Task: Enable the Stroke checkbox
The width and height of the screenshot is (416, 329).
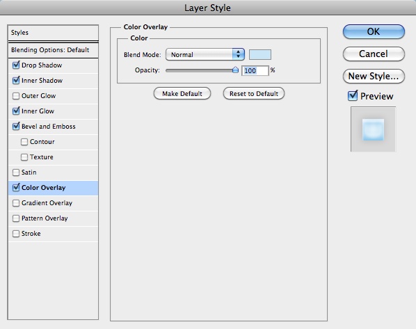Action: click(16, 234)
